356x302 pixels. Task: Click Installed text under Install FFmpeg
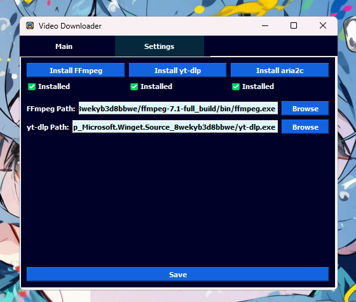coord(54,86)
